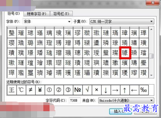The width and height of the screenshot is (161, 118).
Task: Select the character 璘 in the grid
Action: [106, 43]
